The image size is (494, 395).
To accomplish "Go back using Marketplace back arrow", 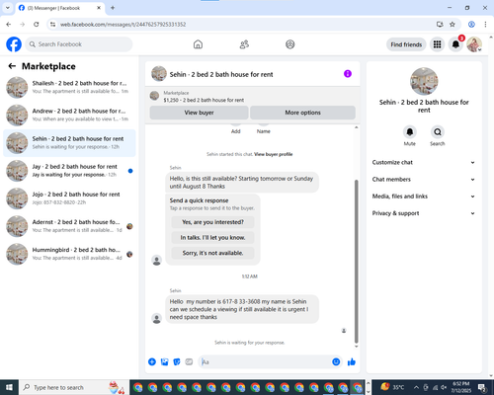I will pyautogui.click(x=12, y=66).
